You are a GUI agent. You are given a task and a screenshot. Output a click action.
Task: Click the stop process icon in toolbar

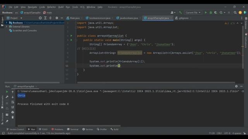(x=229, y=12)
